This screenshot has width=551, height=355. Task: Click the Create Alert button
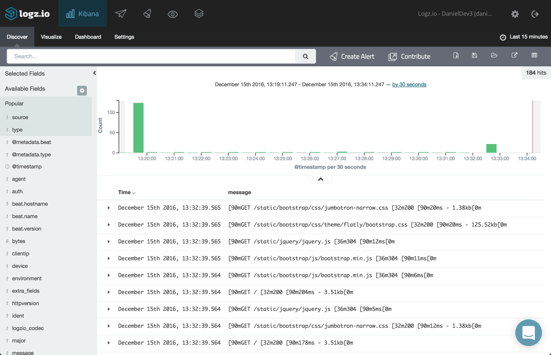(352, 56)
